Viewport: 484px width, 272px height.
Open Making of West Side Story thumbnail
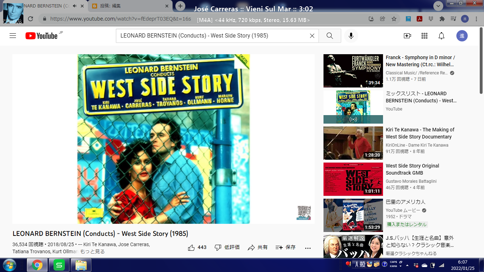(x=353, y=143)
